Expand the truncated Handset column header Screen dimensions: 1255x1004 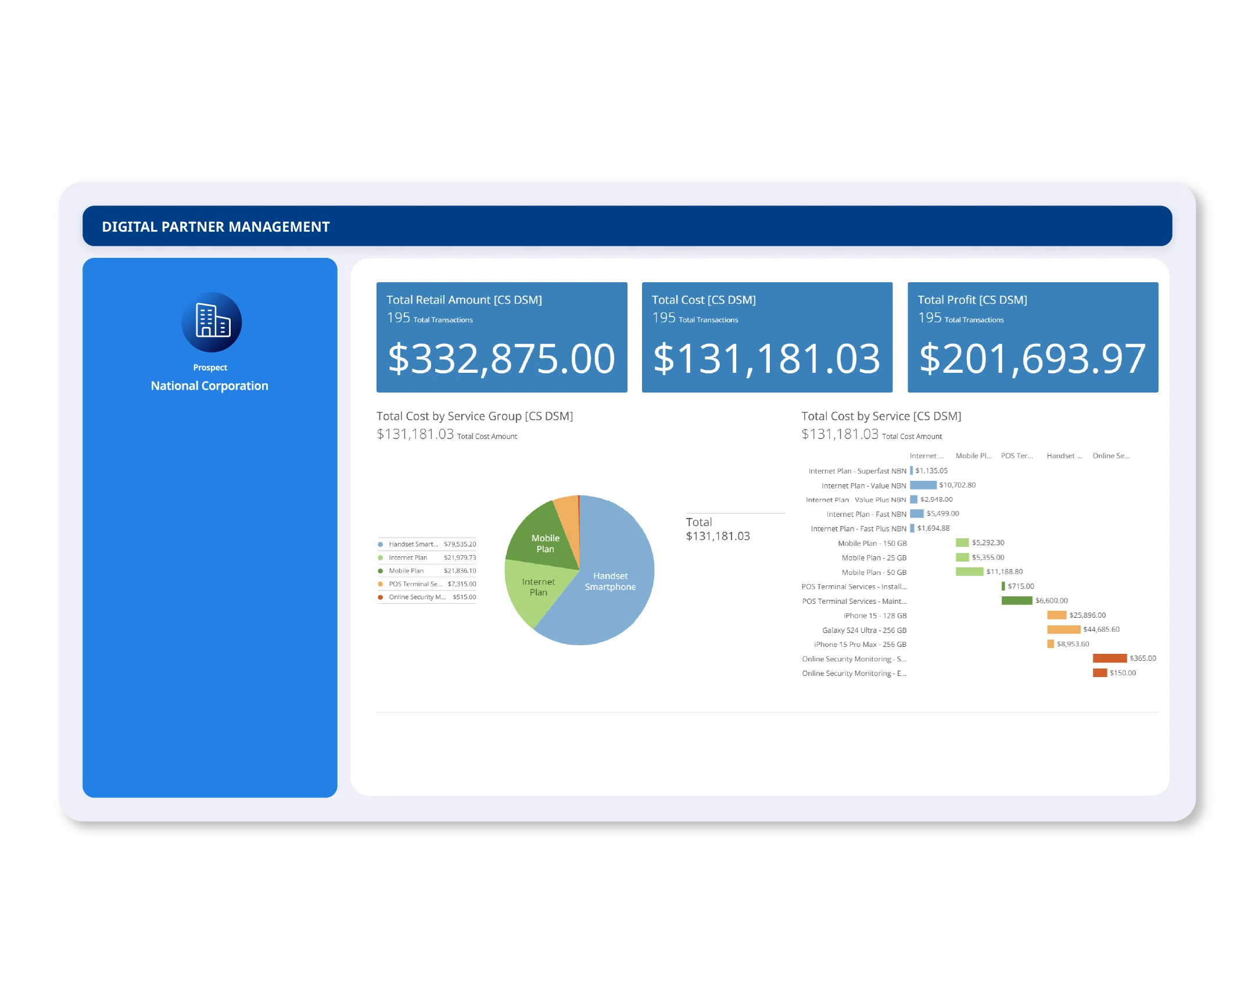tap(1064, 456)
